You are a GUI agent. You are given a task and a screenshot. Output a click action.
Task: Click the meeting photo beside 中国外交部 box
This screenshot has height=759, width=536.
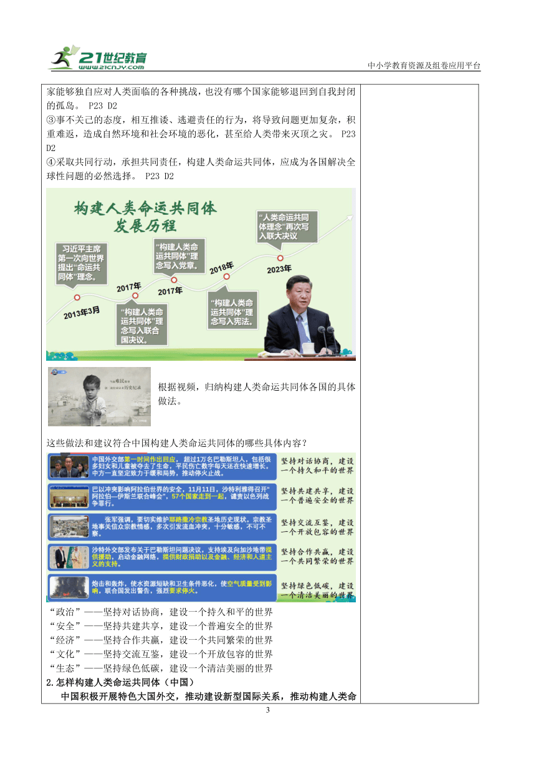click(68, 466)
